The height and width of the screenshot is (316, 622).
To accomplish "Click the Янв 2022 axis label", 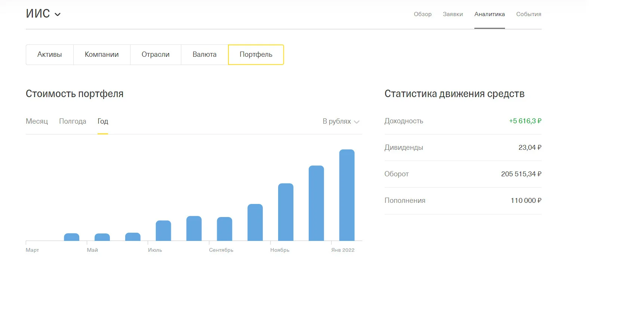I will (x=343, y=250).
